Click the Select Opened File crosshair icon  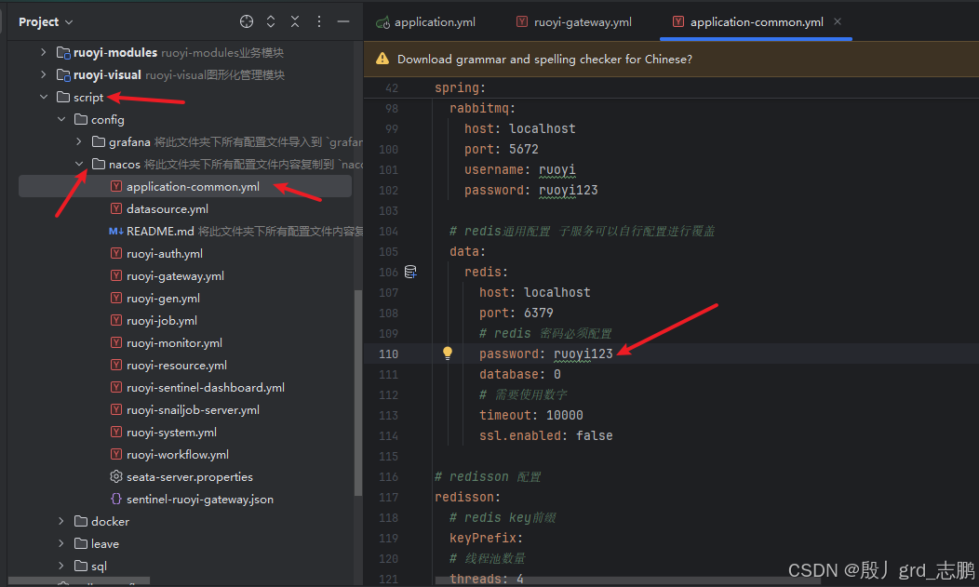(247, 21)
